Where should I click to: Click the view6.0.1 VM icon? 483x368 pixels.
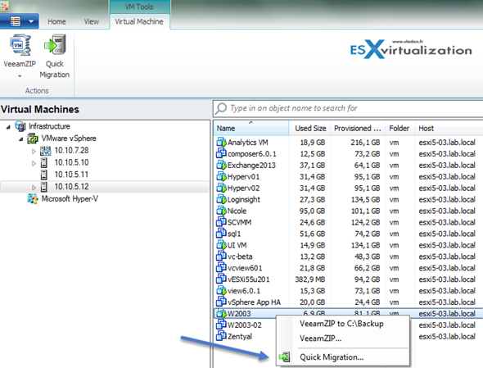point(221,290)
